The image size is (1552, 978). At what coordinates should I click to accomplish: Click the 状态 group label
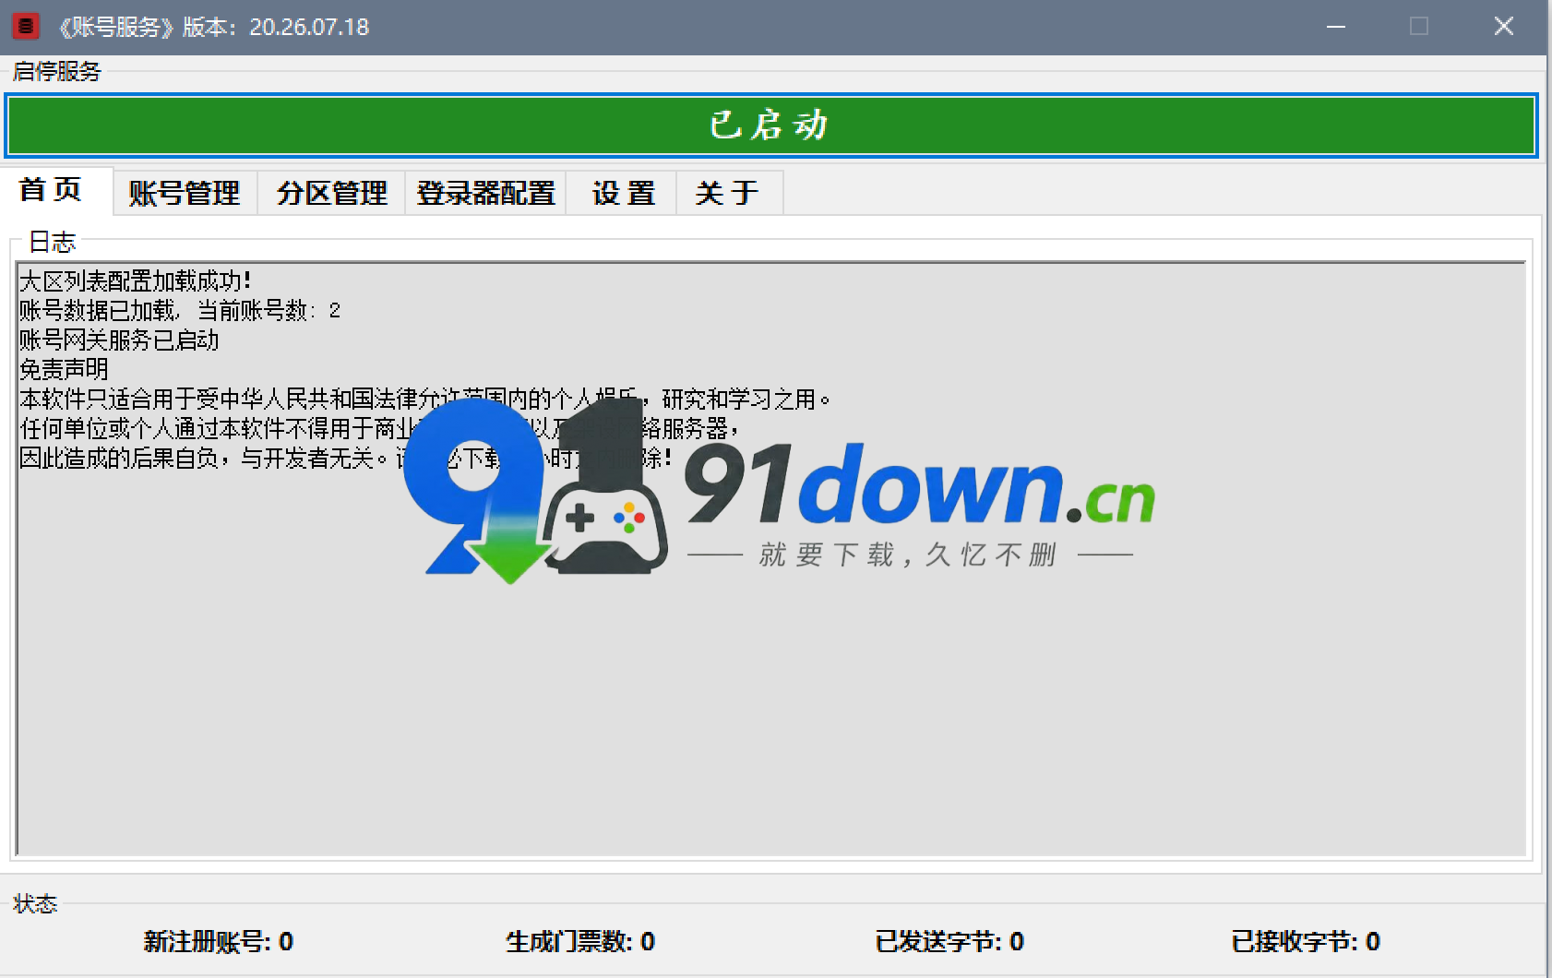pyautogui.click(x=35, y=903)
